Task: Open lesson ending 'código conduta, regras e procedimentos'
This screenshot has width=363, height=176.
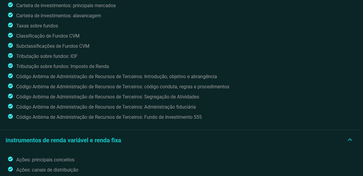Action: (123, 87)
